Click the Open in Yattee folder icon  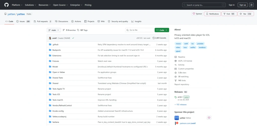pos(50,72)
